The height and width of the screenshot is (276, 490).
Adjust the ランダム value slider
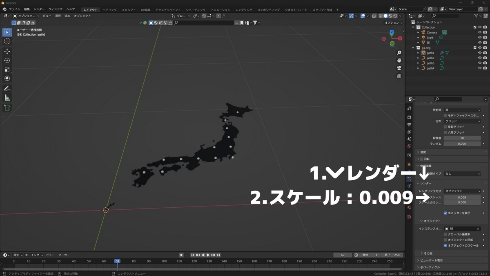click(x=463, y=144)
